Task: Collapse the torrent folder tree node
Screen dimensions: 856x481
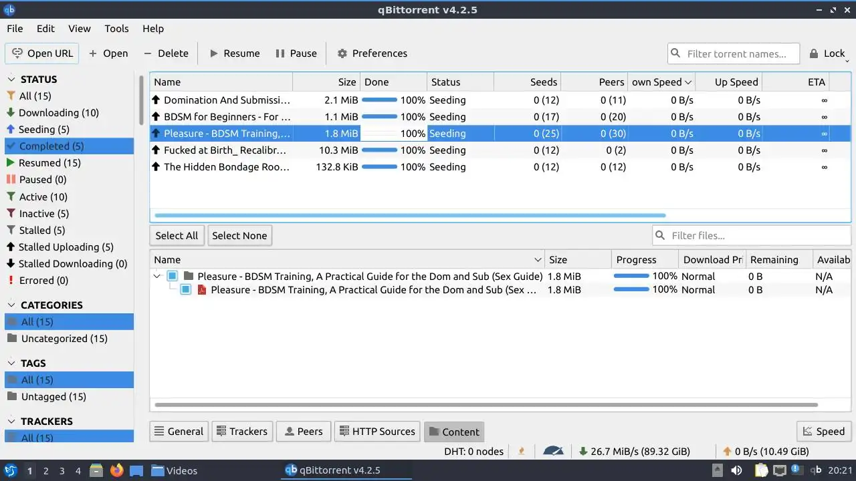Action: [x=157, y=276]
